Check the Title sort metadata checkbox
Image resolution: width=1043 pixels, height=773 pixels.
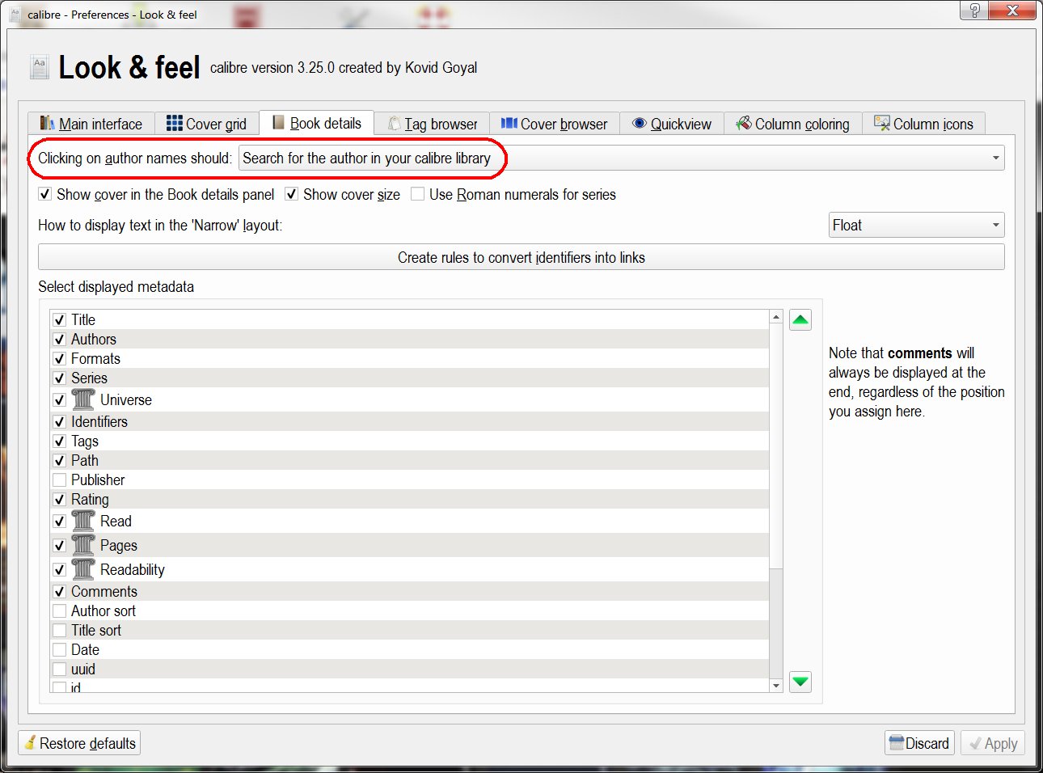(60, 630)
